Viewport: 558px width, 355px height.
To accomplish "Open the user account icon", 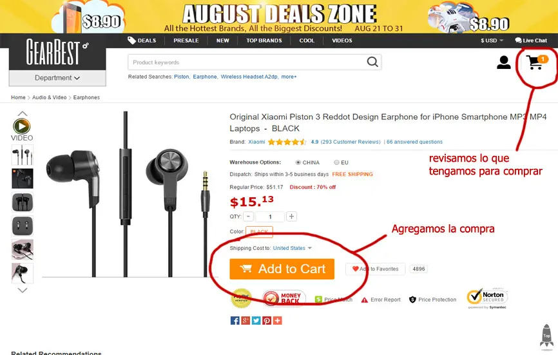I will [x=503, y=62].
